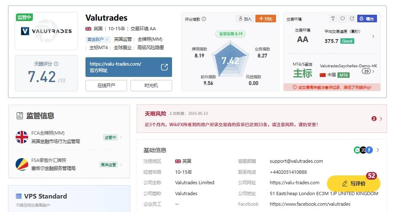Click the external-link icon on the 官方网址 button
Image resolution: width=393 pixels, height=212 pixels.
(165, 67)
